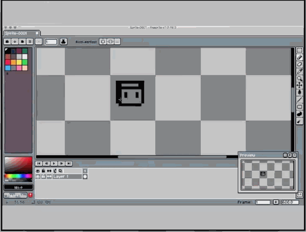This screenshot has width=306, height=232.
Task: Open the ink type dropdown button
Action: click(x=63, y=41)
